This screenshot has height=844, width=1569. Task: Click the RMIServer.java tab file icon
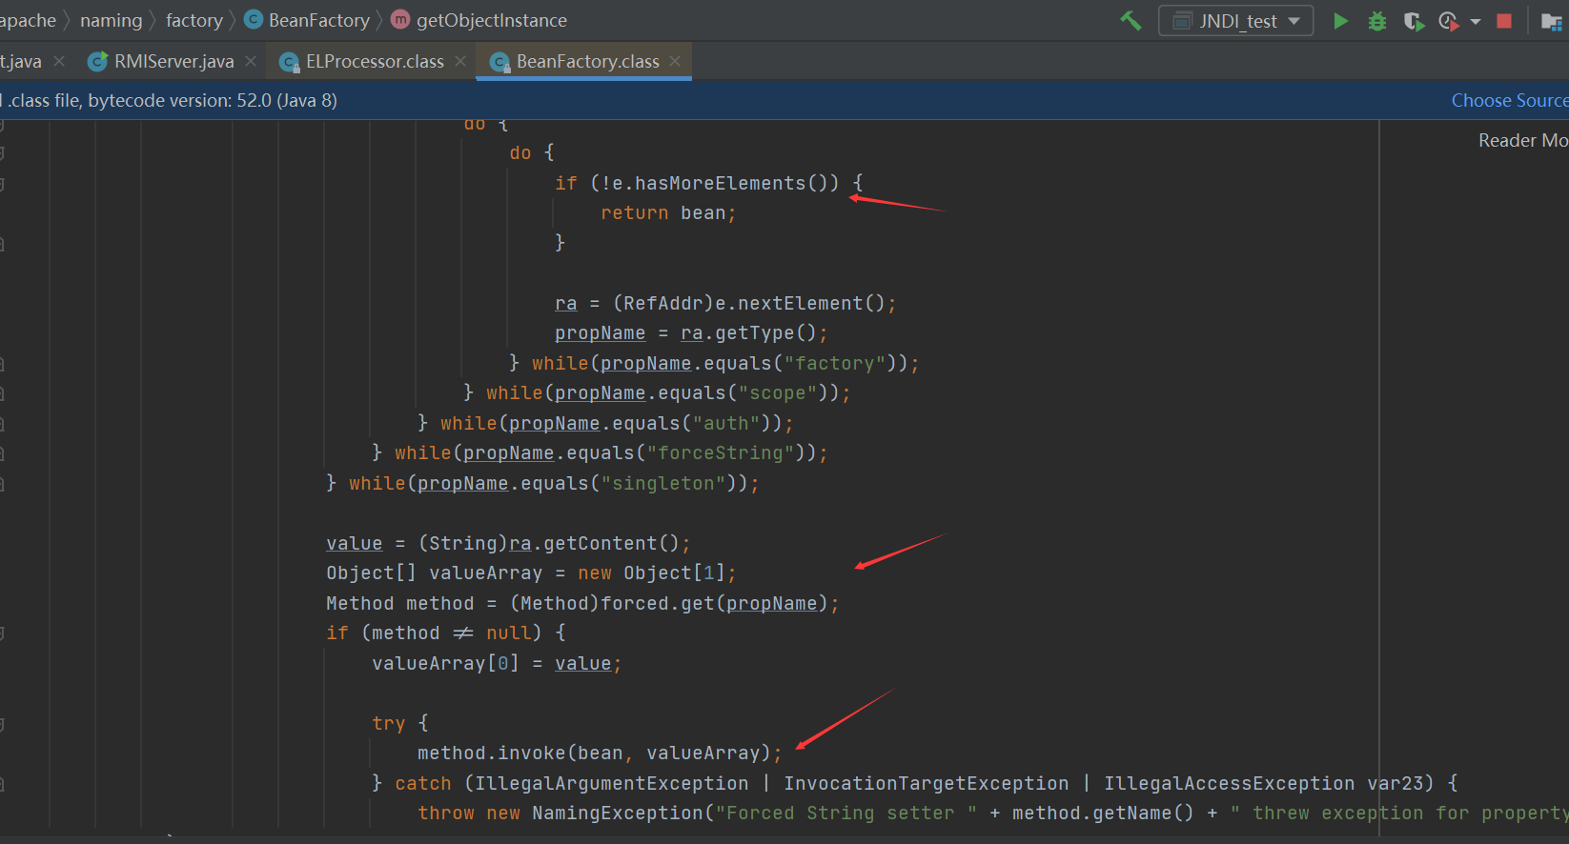(97, 62)
